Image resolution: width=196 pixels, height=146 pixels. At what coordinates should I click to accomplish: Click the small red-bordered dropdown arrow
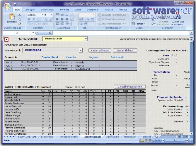tap(6, 40)
